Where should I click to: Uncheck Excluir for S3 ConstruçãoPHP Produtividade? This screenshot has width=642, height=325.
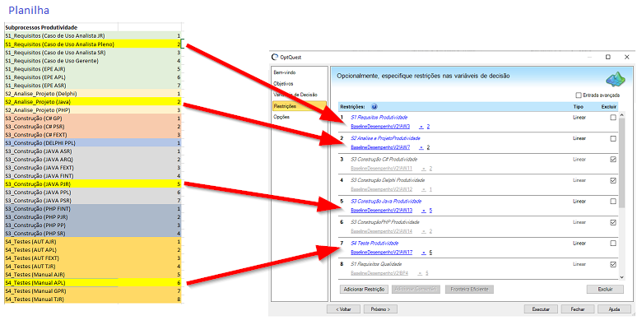click(x=613, y=222)
